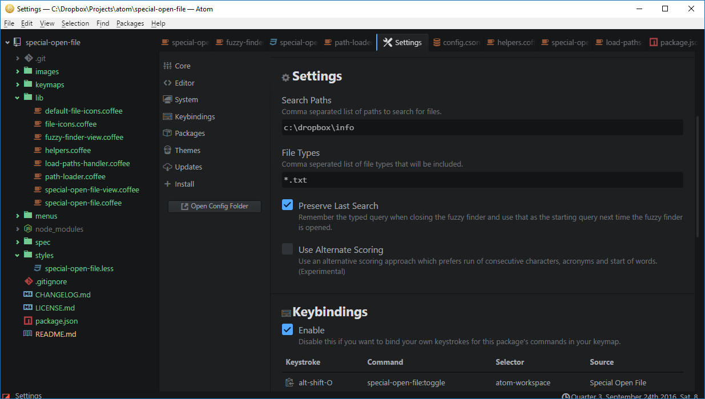The image size is (705, 399).
Task: Click the gear icon next to Settings heading
Action: point(286,78)
